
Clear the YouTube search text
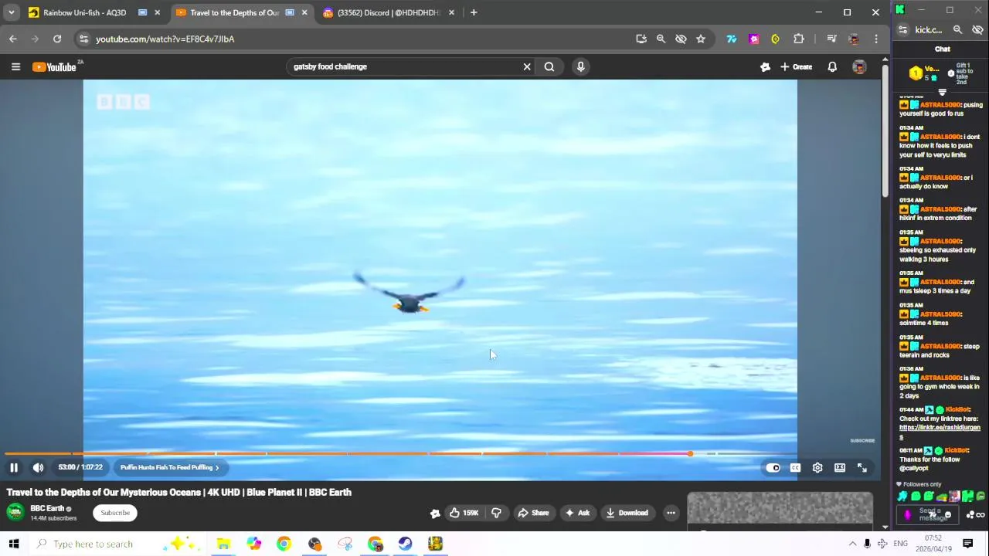pos(527,66)
